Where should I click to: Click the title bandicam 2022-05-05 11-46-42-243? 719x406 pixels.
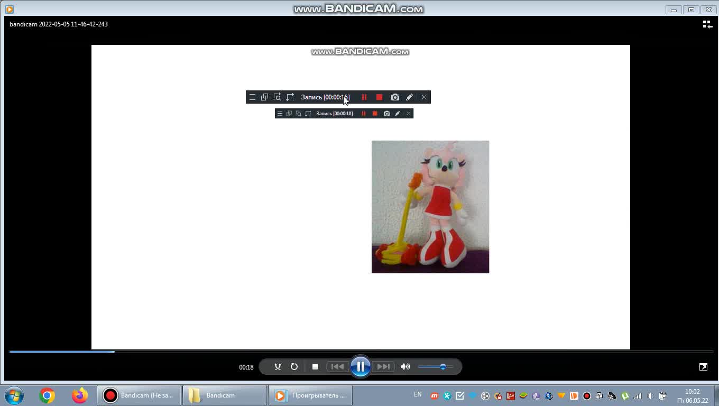click(59, 24)
